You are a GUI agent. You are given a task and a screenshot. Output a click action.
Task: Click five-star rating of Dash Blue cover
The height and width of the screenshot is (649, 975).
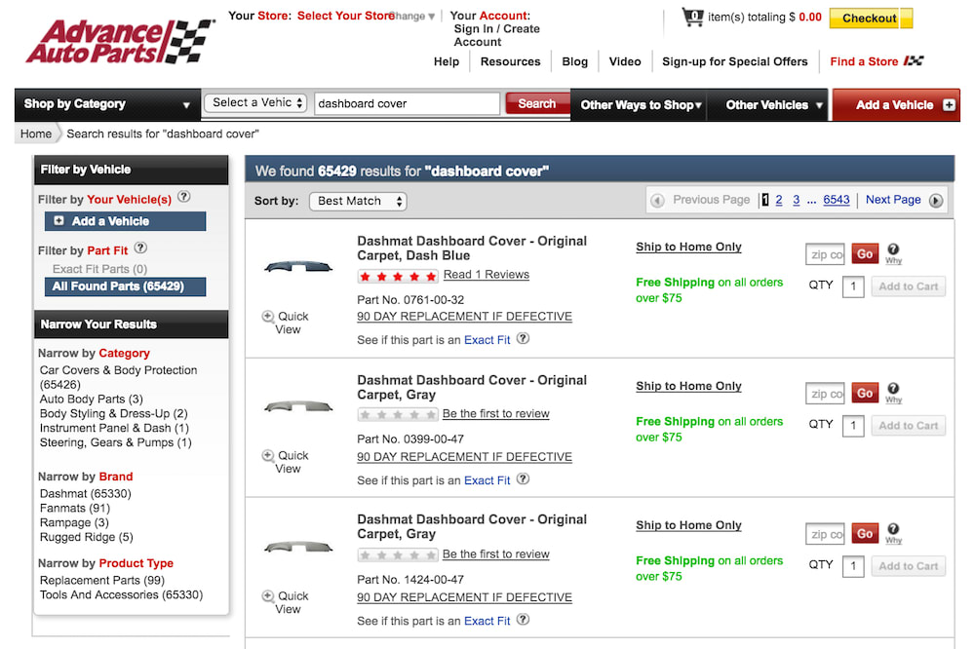[x=398, y=276]
